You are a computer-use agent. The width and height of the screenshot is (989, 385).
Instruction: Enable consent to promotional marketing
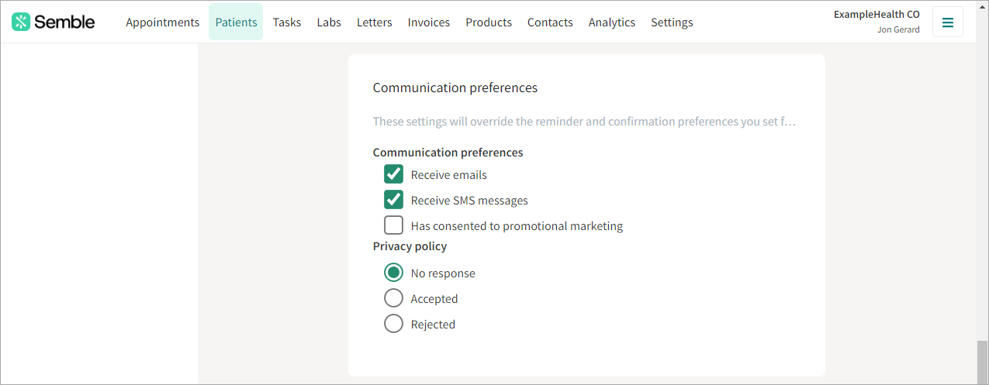coord(394,225)
